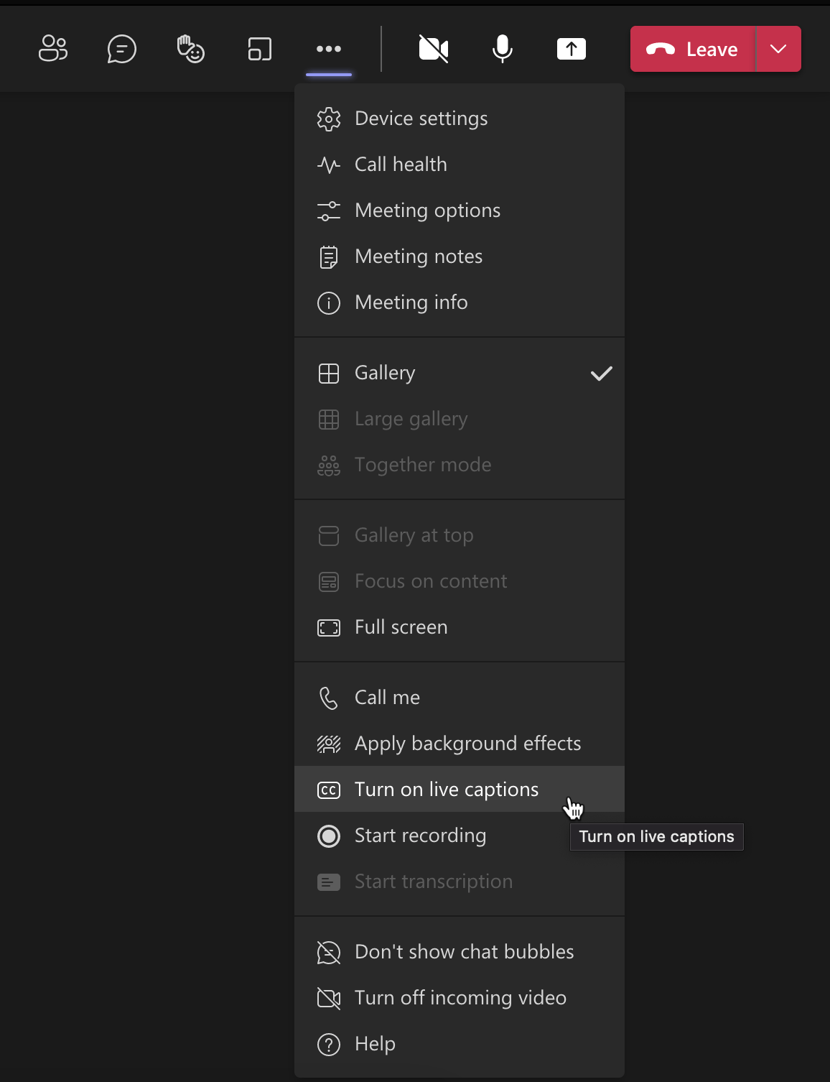Show the participants list
Screen dimensions: 830x1082
tap(52, 49)
